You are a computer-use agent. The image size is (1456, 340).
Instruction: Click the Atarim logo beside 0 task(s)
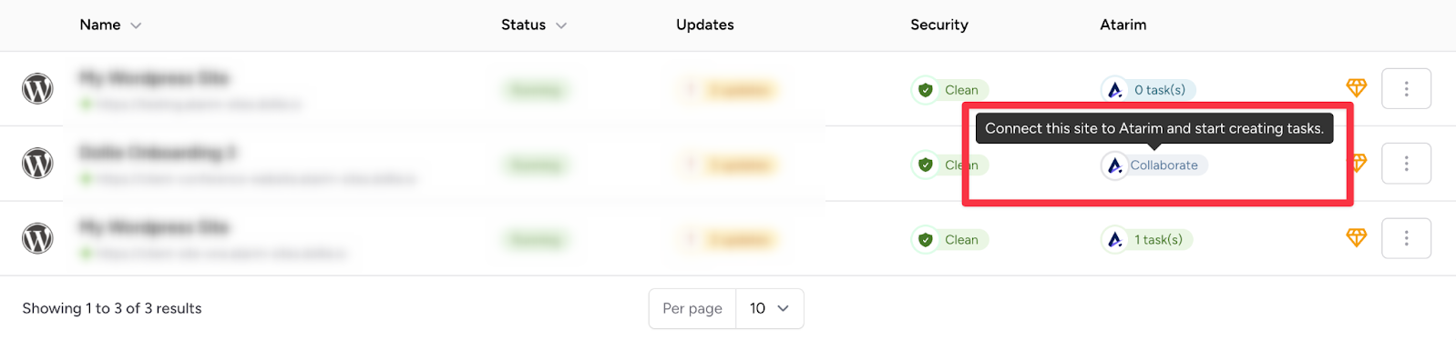pyautogui.click(x=1114, y=90)
